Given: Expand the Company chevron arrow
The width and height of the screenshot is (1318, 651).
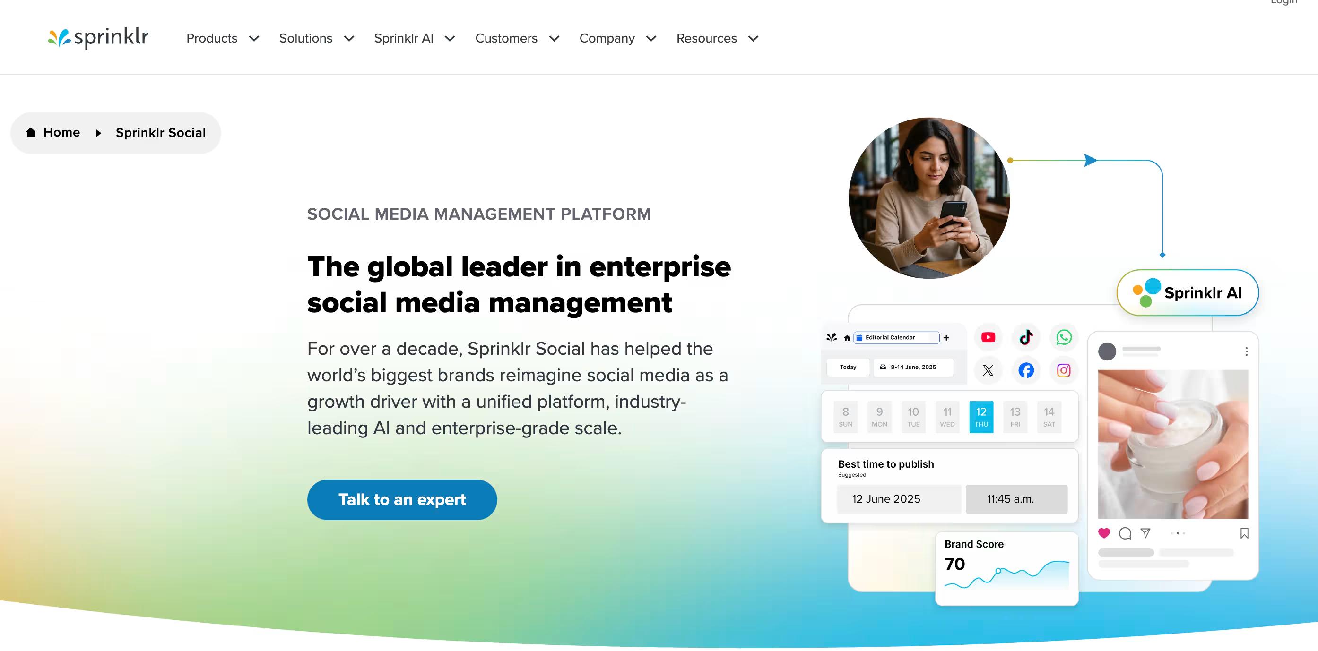Looking at the screenshot, I should coord(651,39).
